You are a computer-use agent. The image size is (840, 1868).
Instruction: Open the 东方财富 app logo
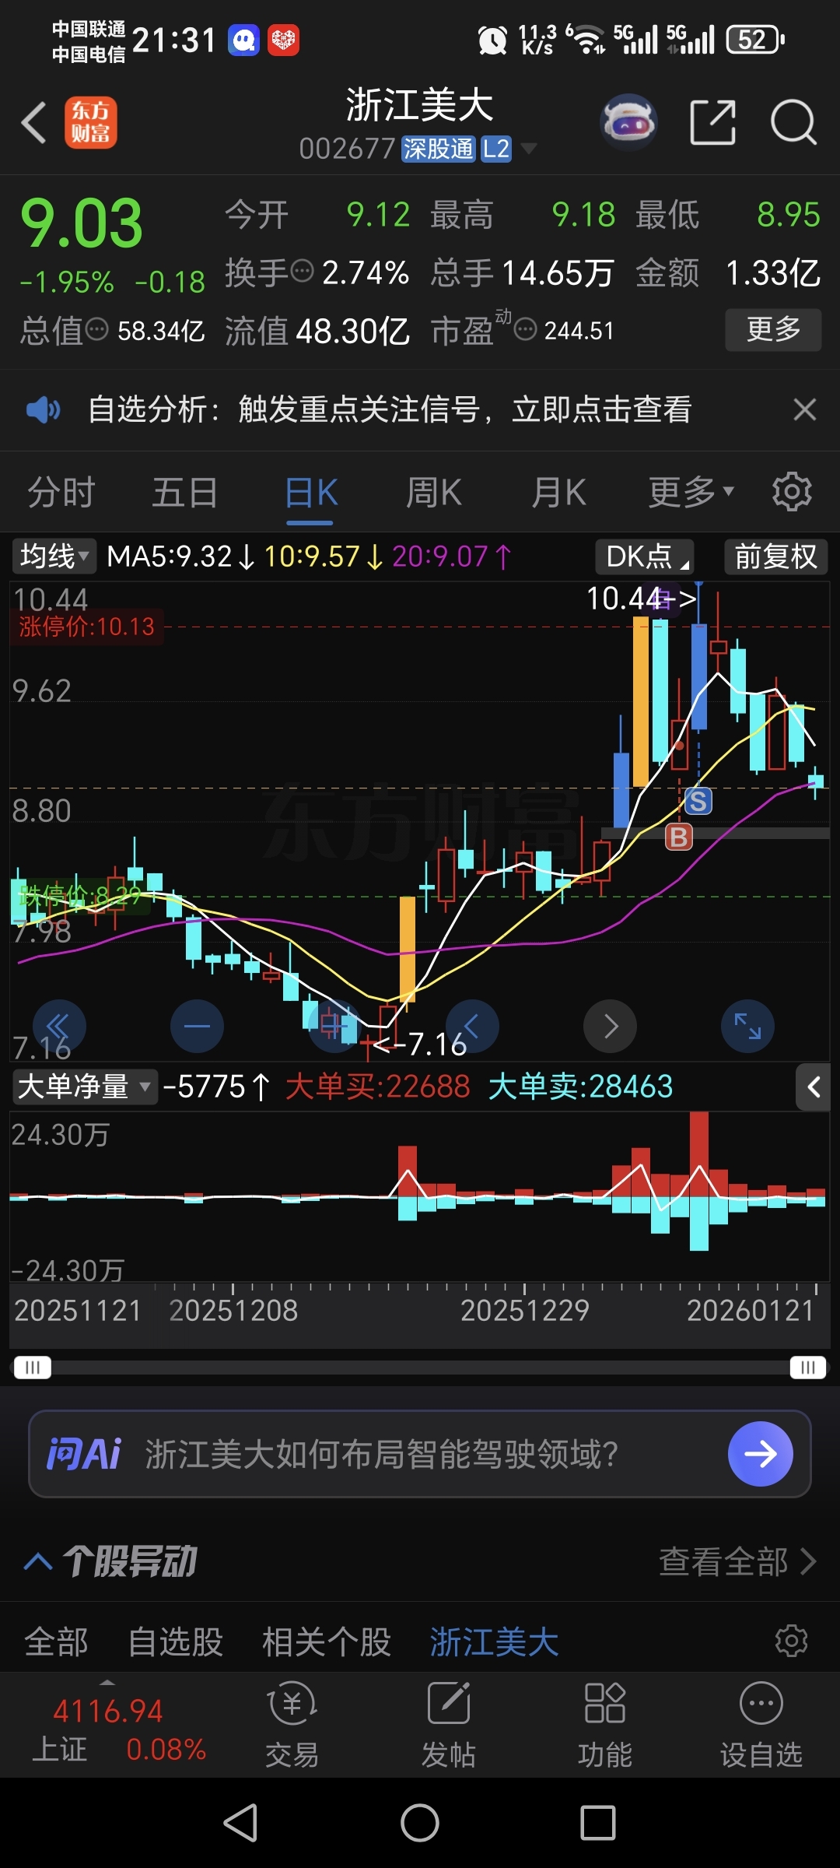[91, 122]
